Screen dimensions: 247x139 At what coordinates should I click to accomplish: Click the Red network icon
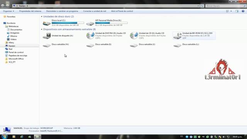(7, 49)
